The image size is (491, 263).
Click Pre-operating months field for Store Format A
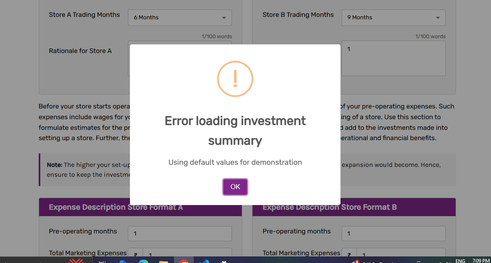pyautogui.click(x=180, y=233)
